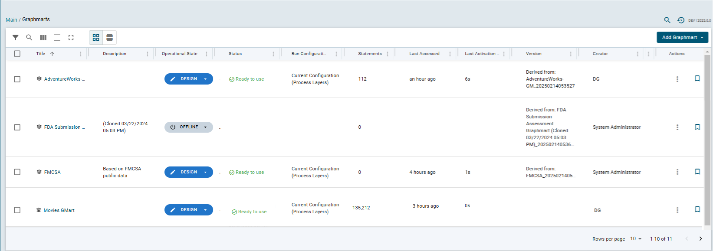Change the rows per page dropdown
The height and width of the screenshot is (251, 713).
pyautogui.click(x=636, y=239)
